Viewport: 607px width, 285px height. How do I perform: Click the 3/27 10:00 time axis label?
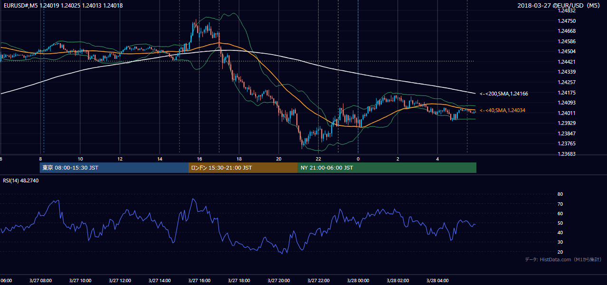coord(80,280)
